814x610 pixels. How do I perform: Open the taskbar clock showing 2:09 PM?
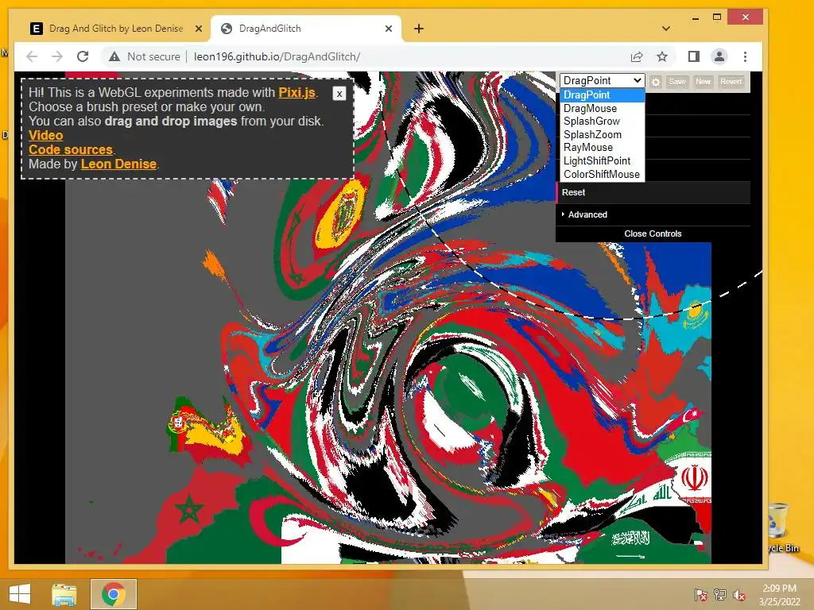779,595
